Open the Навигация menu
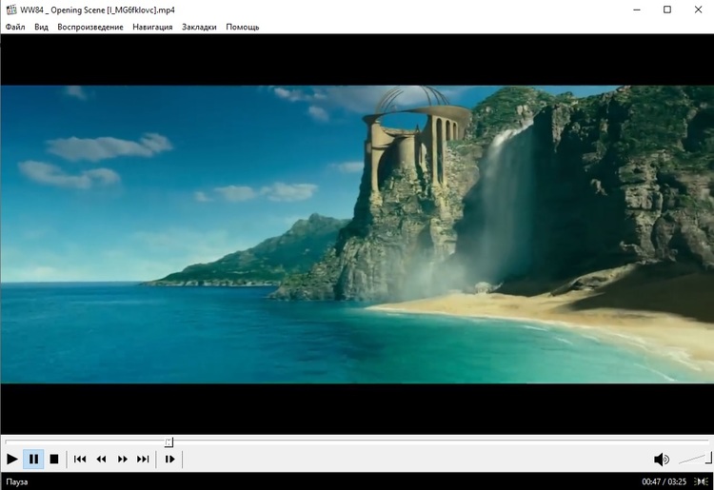This screenshot has width=714, height=490. [x=152, y=27]
